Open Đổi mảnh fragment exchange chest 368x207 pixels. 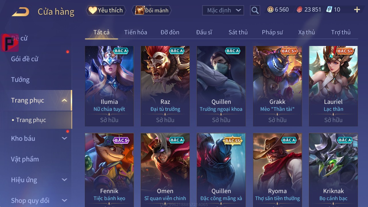point(152,10)
